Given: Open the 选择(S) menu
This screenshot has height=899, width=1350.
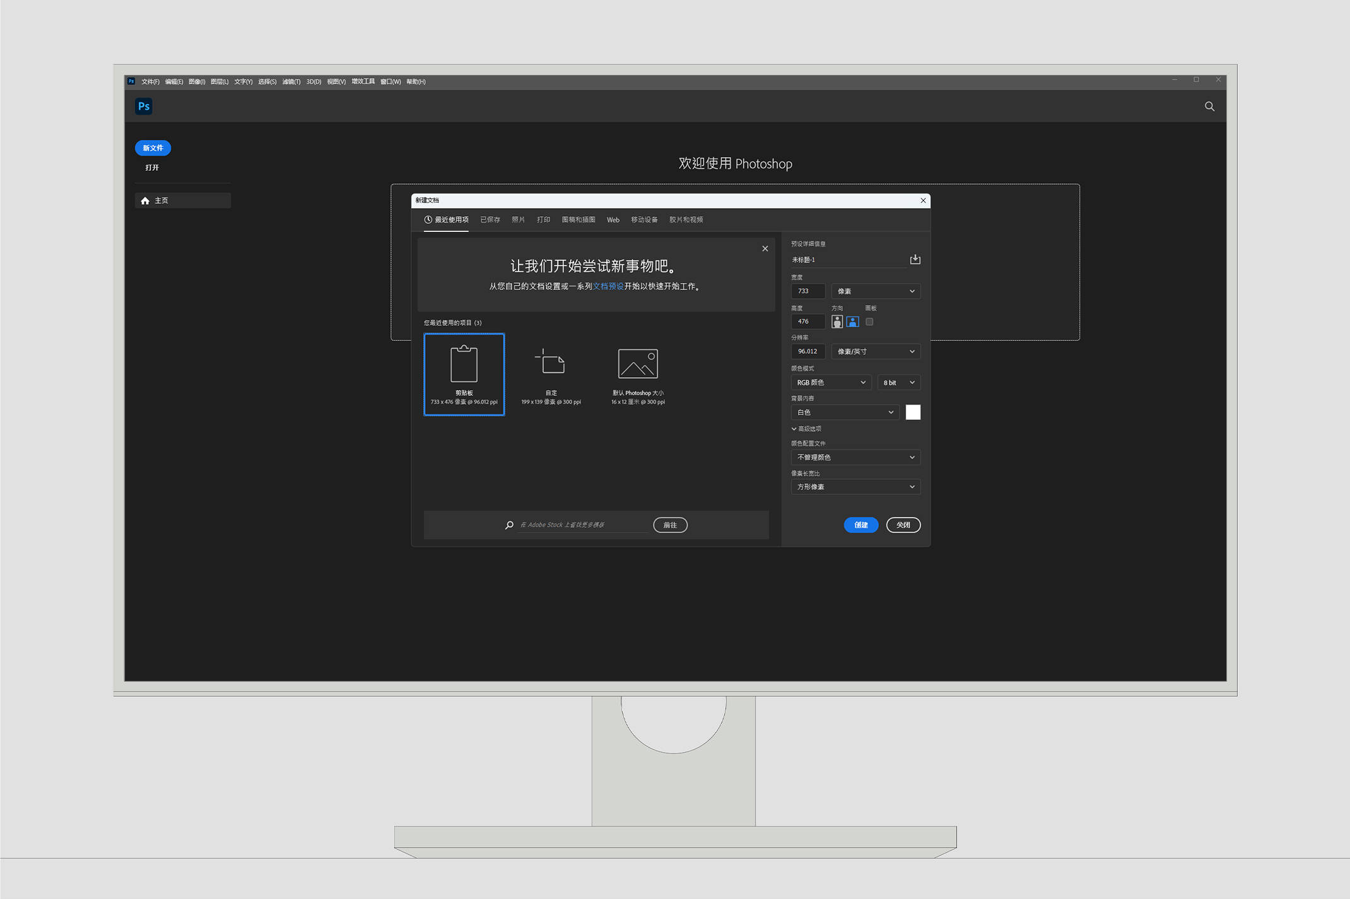Looking at the screenshot, I should (x=267, y=82).
